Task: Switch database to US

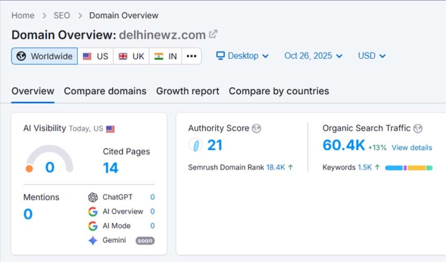Action: [x=95, y=56]
